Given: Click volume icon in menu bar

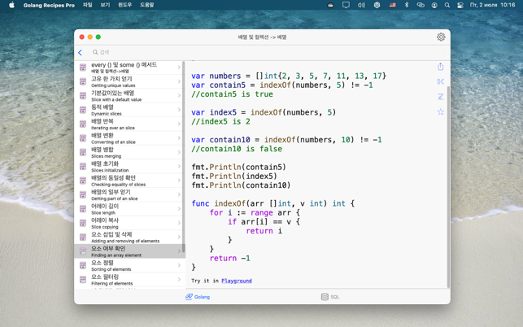Looking at the screenshot, I should coord(361,5).
